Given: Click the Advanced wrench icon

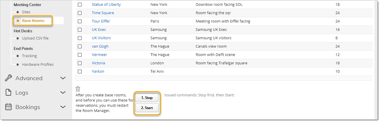Looking at the screenshot, I should (x=9, y=78).
